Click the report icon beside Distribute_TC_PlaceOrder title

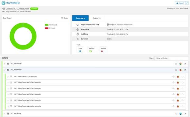tap(4, 9)
